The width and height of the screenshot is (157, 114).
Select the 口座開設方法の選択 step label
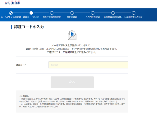[x=113, y=17]
